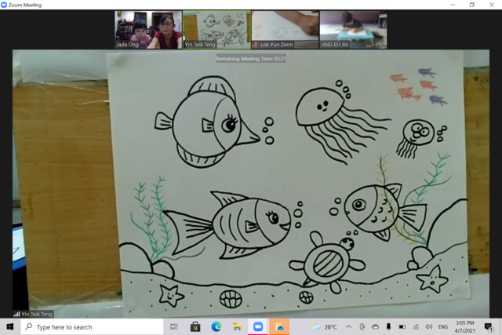The height and width of the screenshot is (335, 502).
Task: Select Jada Ong's video thumbnail
Action: 148,30
